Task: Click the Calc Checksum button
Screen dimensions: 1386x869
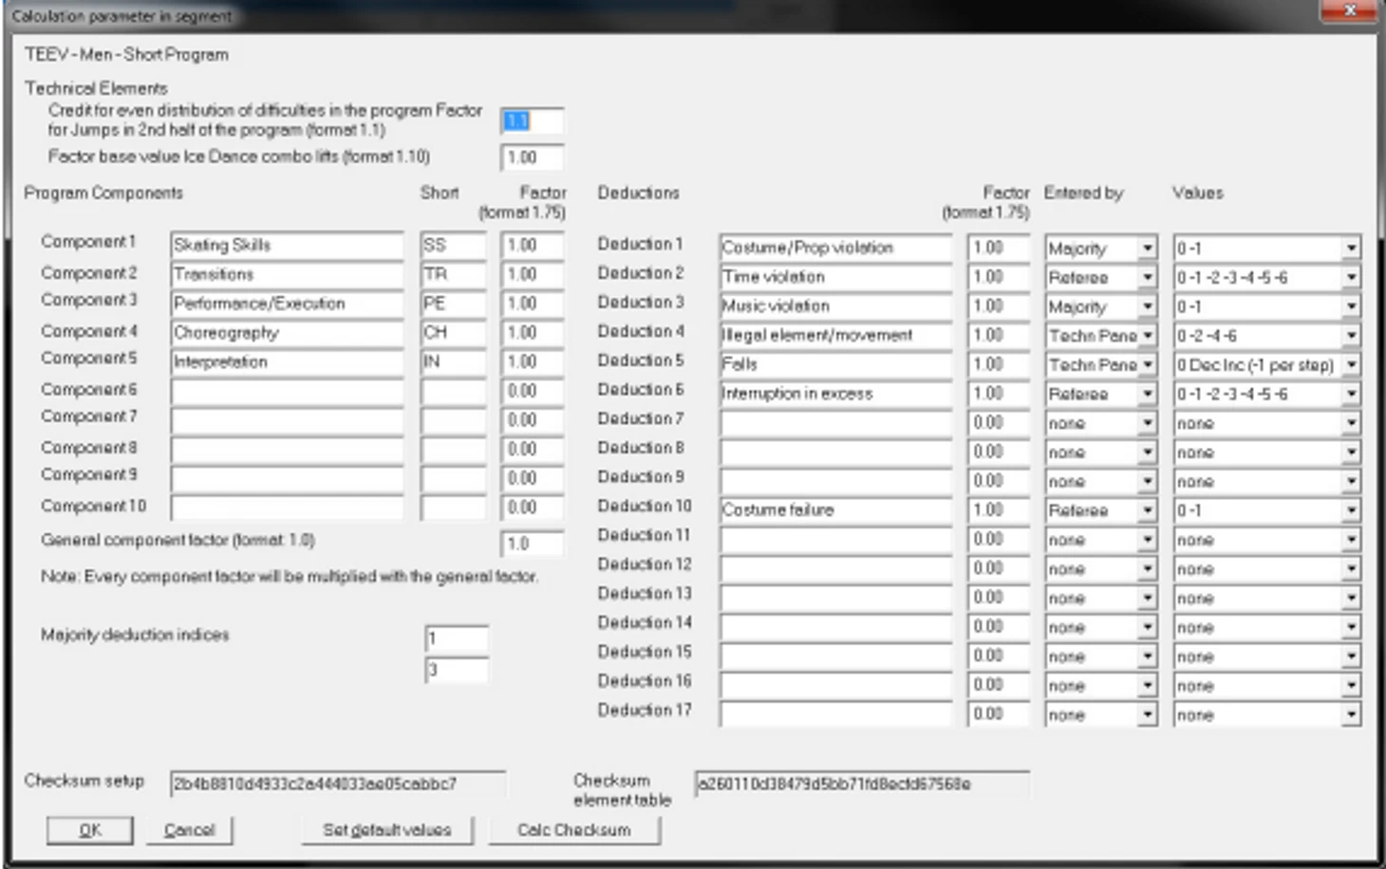Action: [x=574, y=830]
